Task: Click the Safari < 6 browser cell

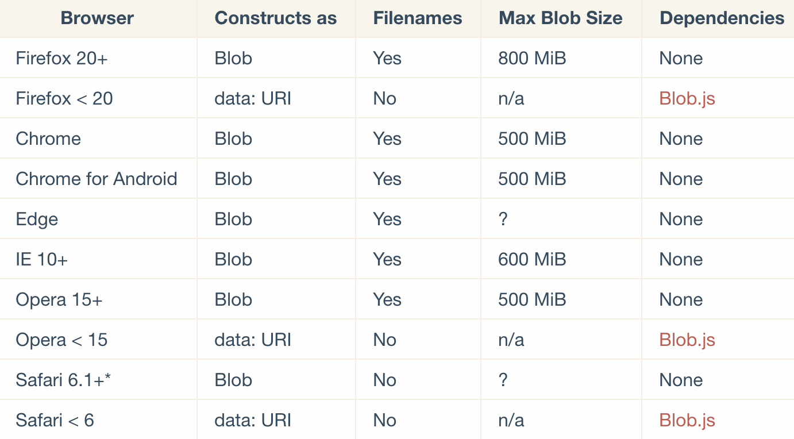Action: point(55,421)
